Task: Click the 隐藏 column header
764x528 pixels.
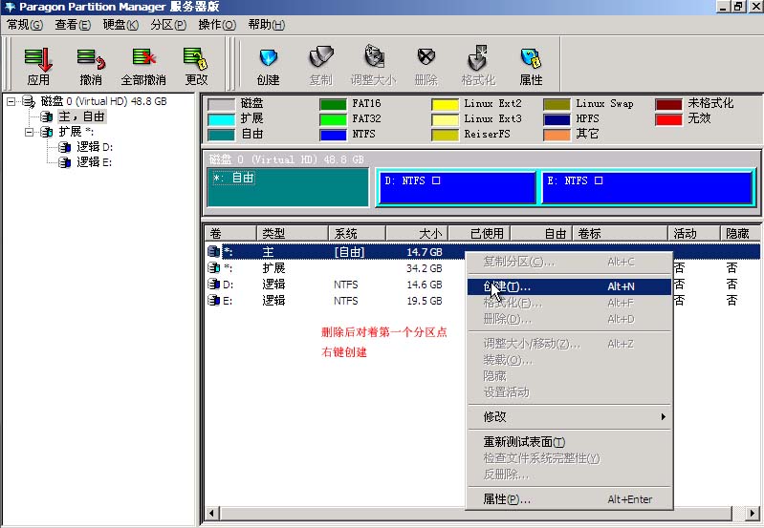Action: click(x=741, y=234)
